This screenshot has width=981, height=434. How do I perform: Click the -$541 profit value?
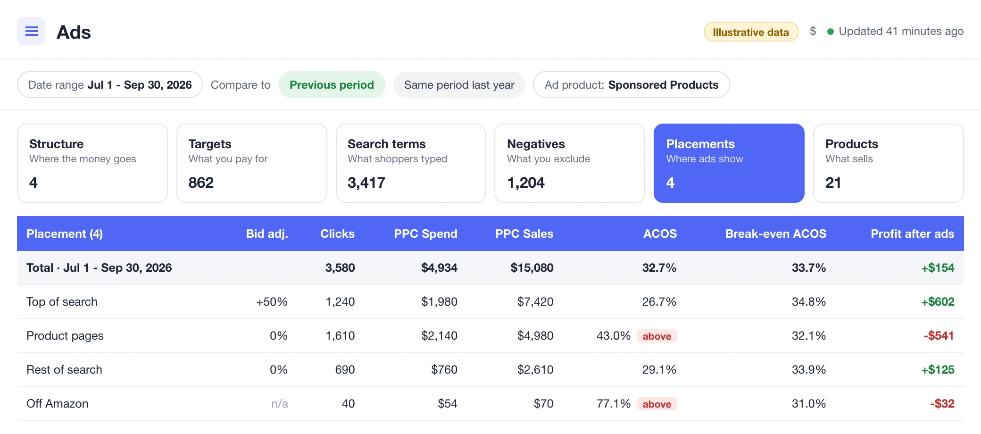[x=939, y=335]
